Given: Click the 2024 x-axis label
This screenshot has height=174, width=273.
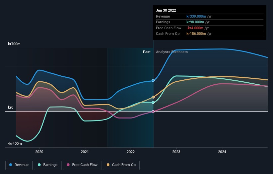Looking at the screenshot, I should pyautogui.click(x=222, y=152).
